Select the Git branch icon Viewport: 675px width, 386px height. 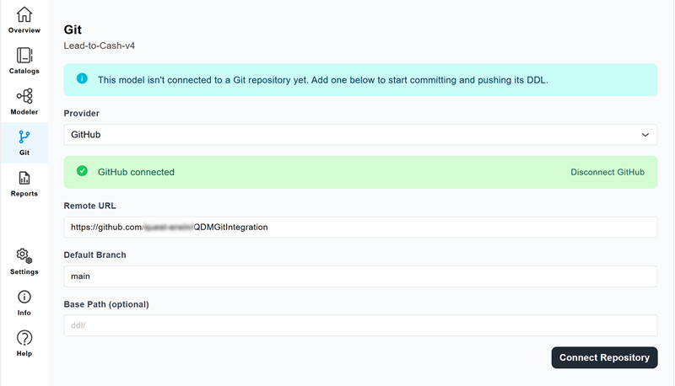[x=24, y=137]
